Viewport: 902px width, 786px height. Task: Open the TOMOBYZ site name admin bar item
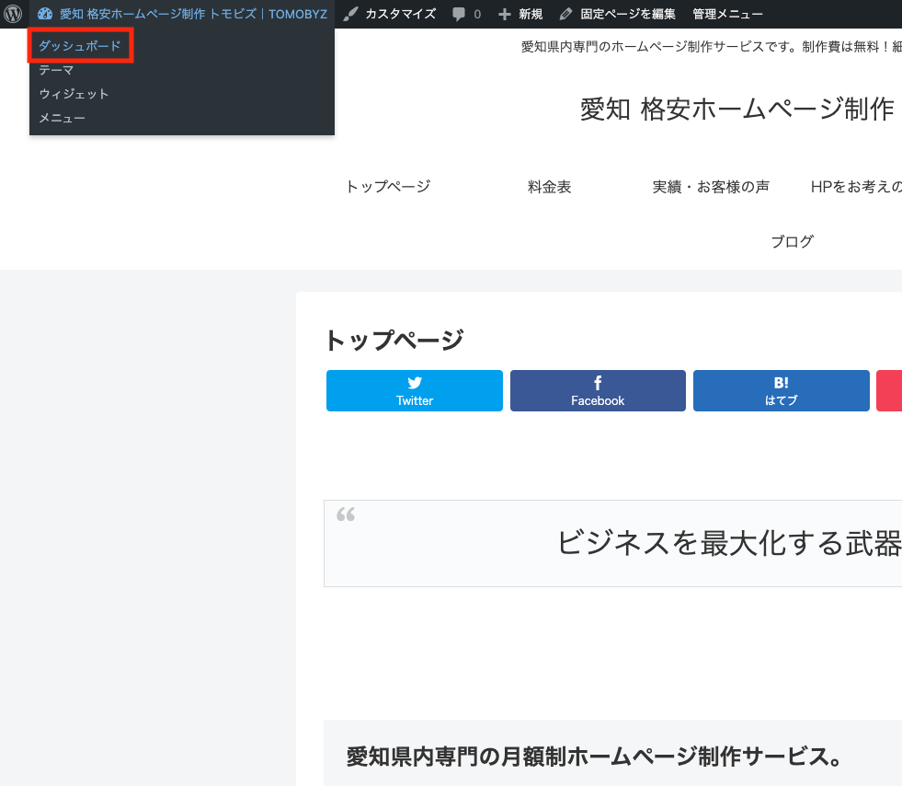pyautogui.click(x=182, y=14)
